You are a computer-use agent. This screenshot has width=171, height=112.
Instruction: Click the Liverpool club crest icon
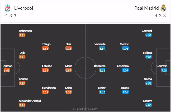[x=8, y=8]
